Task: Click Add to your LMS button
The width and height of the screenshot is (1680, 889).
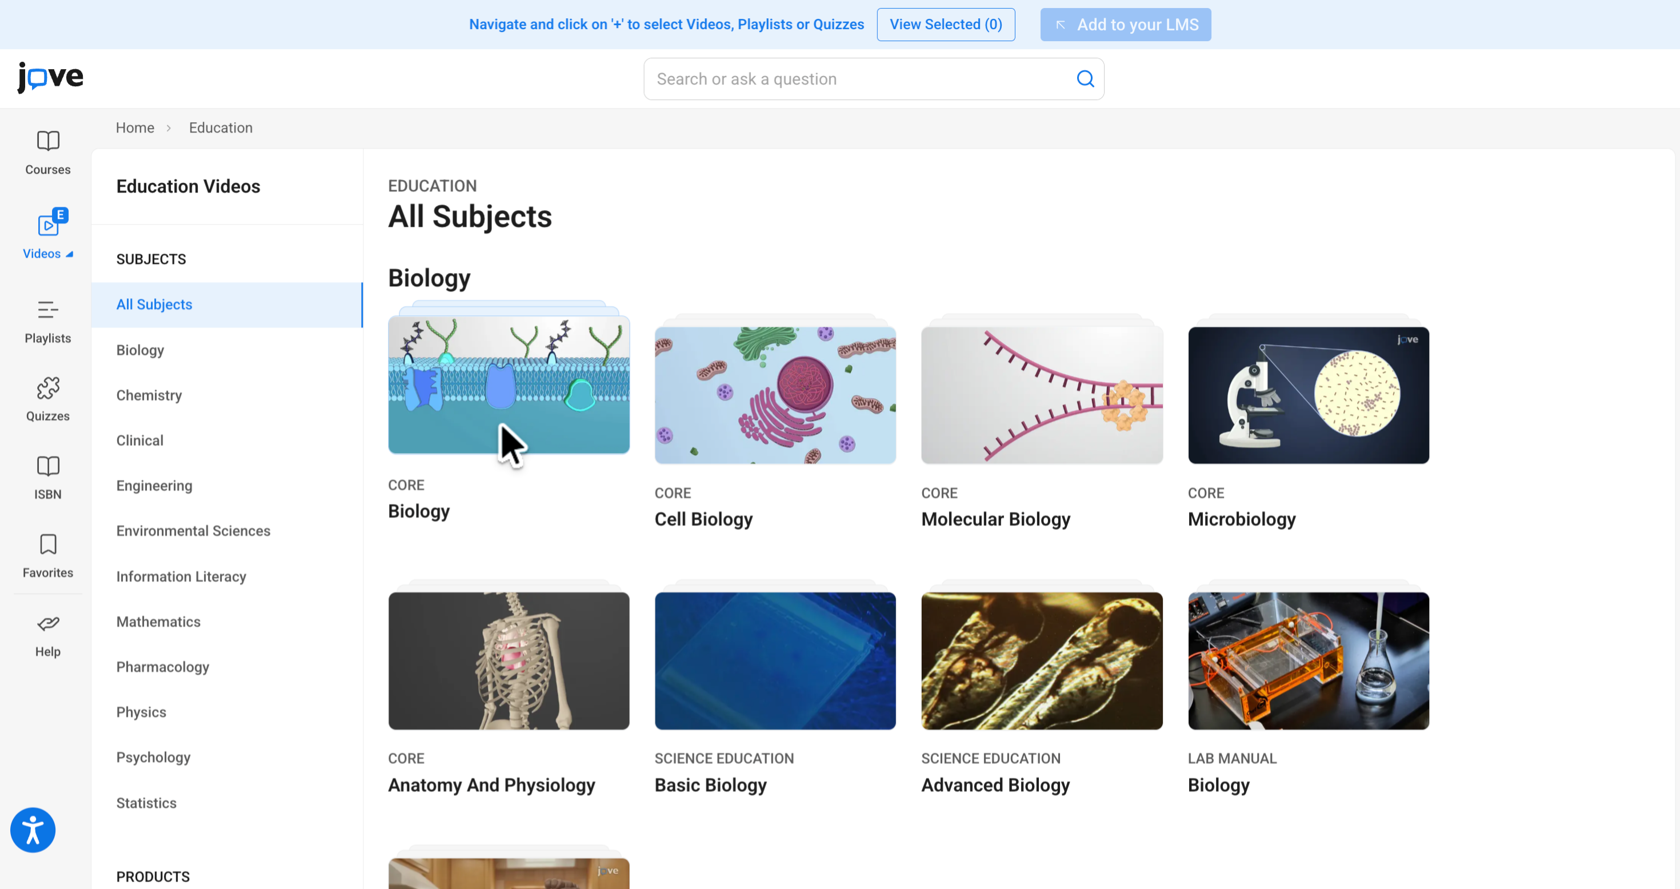Action: [x=1125, y=25]
